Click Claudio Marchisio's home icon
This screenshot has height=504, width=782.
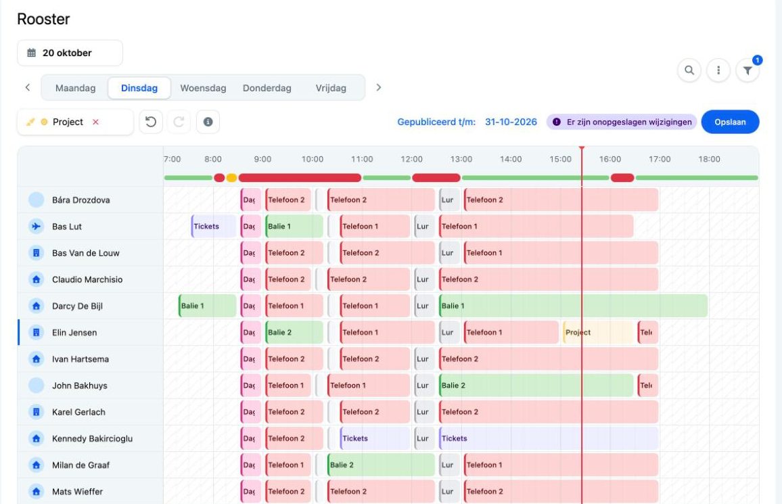[x=36, y=279]
